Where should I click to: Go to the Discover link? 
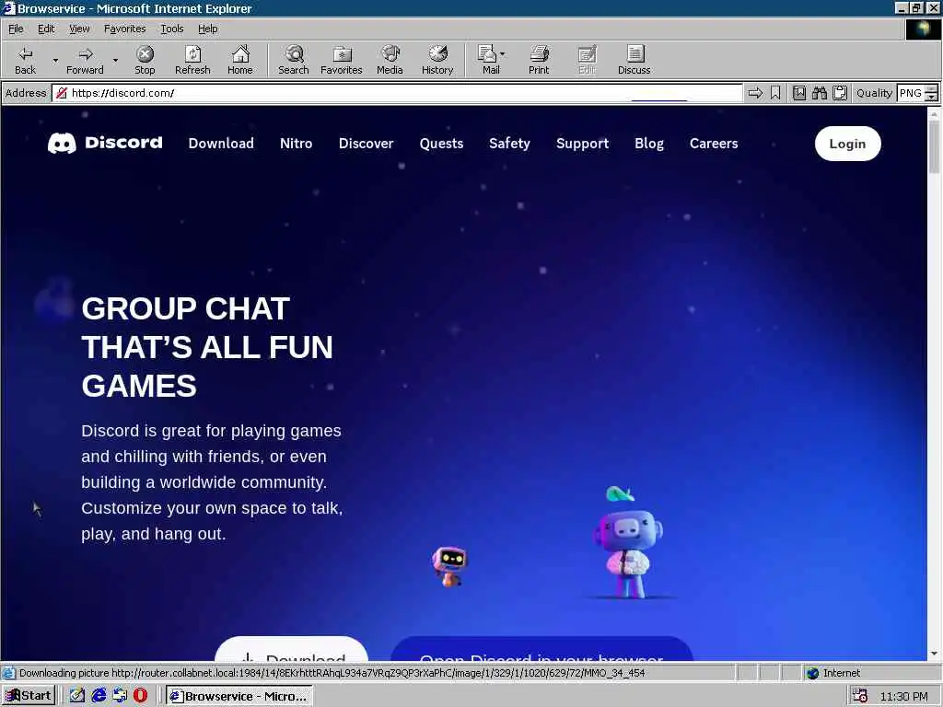pyautogui.click(x=366, y=144)
